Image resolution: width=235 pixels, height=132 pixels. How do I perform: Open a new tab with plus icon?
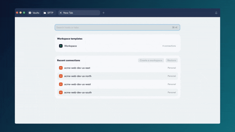(x=103, y=13)
